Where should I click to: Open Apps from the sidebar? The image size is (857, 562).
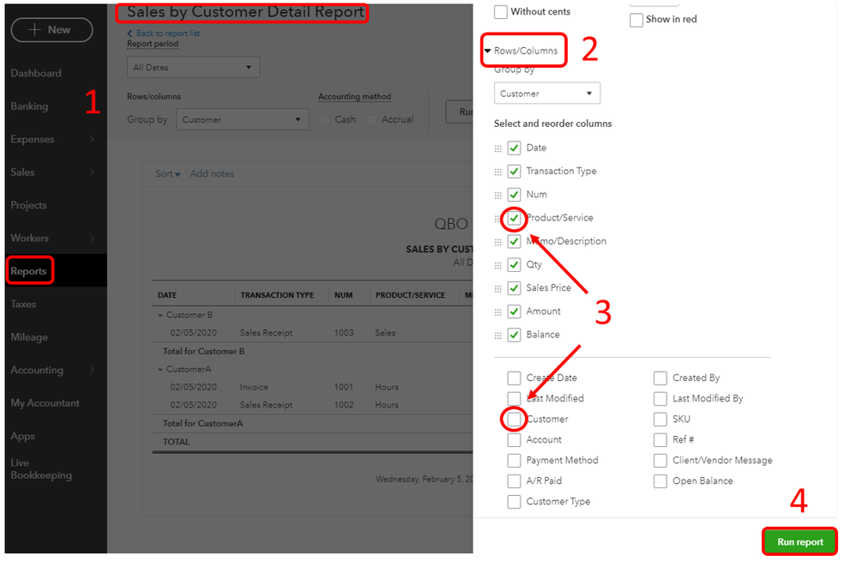pos(22,436)
